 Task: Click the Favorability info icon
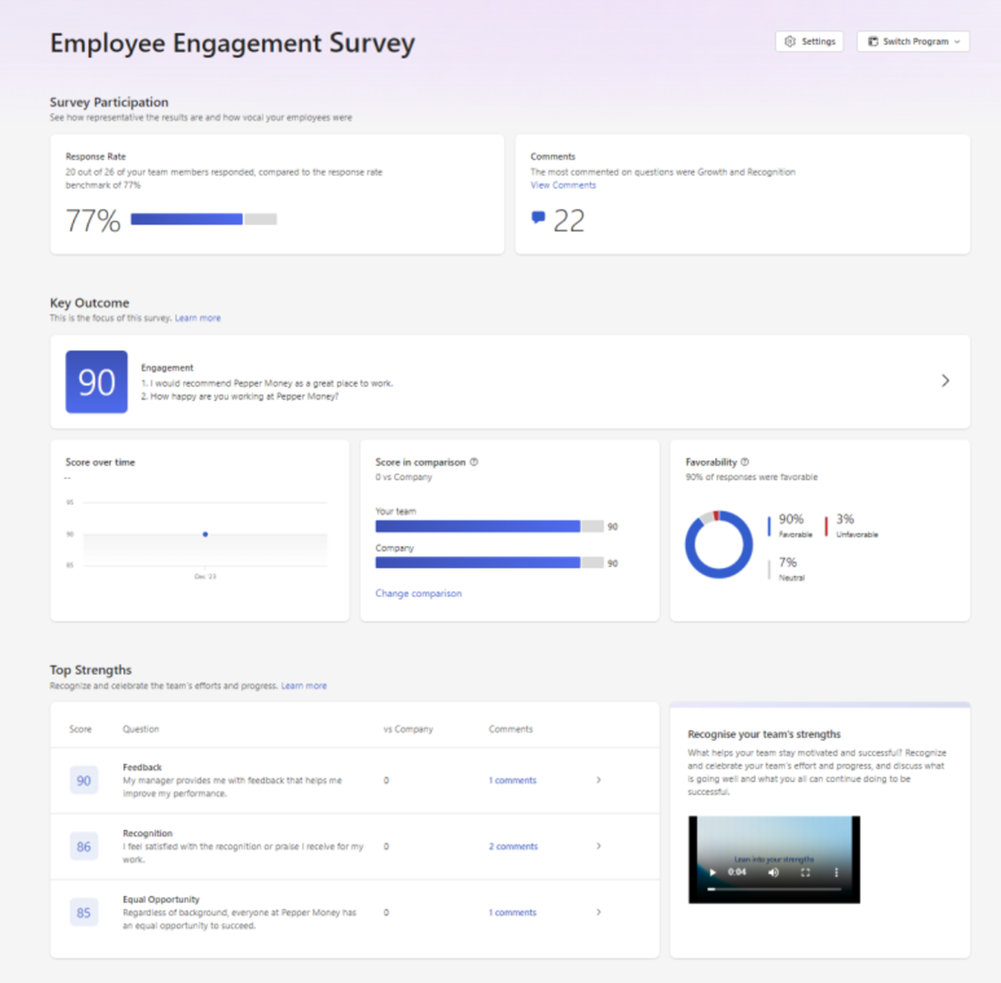(745, 462)
